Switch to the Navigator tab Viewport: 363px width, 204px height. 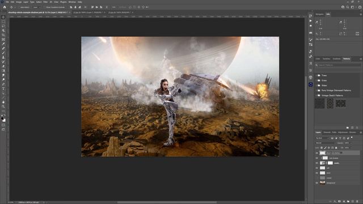(320, 14)
